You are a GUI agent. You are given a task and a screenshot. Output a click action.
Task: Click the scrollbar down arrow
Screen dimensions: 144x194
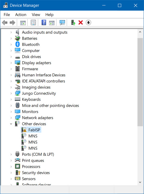140,182
